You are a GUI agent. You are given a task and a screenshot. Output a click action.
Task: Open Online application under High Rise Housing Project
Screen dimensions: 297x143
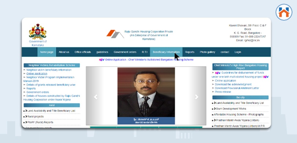click(225, 81)
